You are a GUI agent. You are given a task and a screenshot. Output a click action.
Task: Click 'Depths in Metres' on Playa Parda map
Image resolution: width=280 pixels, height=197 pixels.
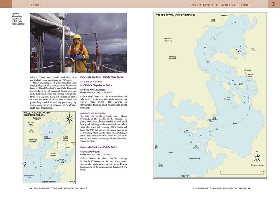49,182
